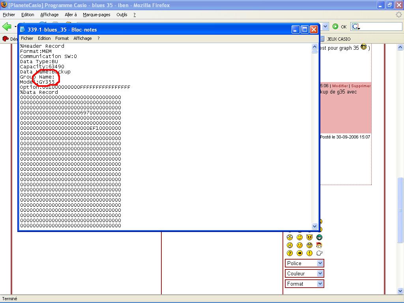Insert the exclamation mark smiley
Image resolution: width=404 pixels, height=303 pixels.
(309, 253)
